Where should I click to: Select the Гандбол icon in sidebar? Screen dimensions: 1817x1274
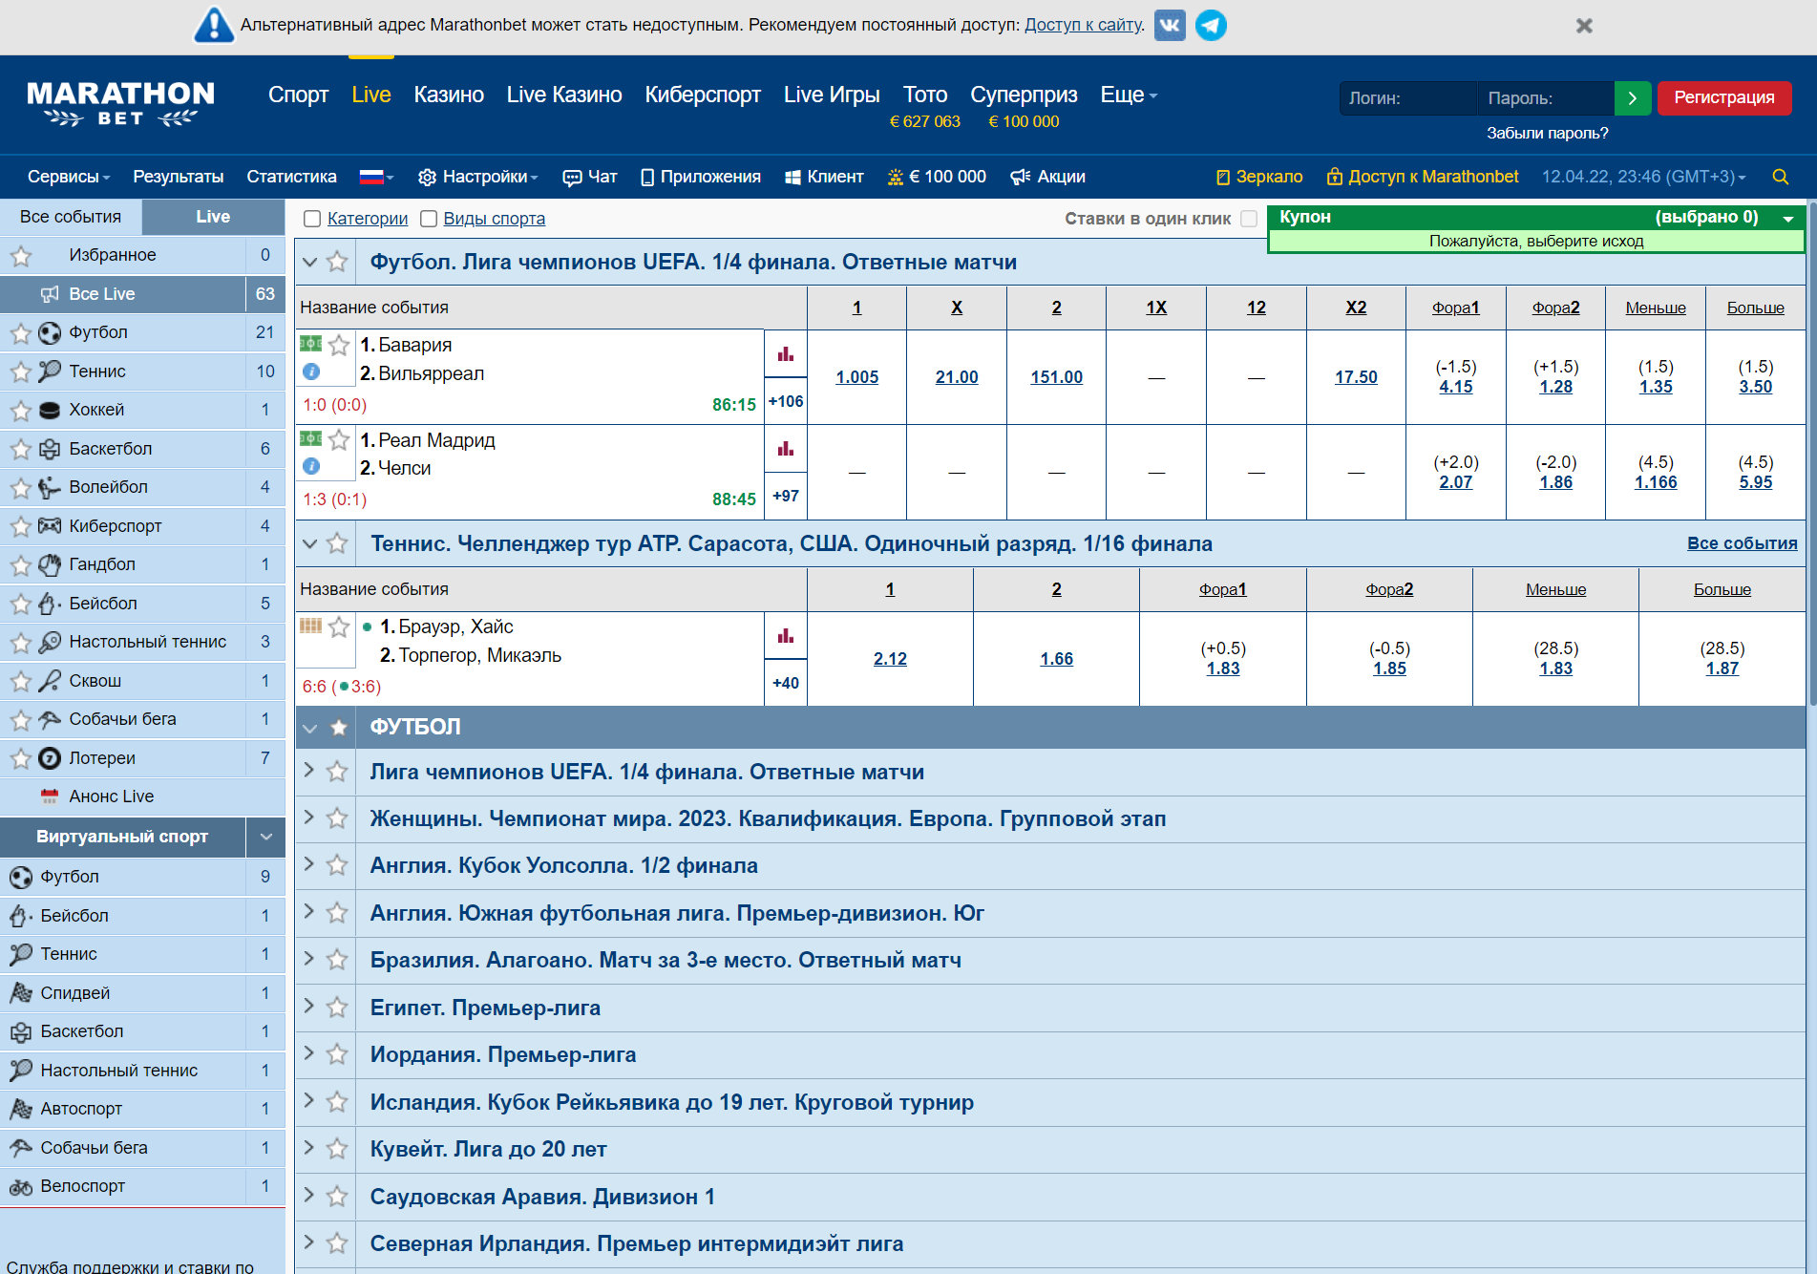tap(50, 564)
